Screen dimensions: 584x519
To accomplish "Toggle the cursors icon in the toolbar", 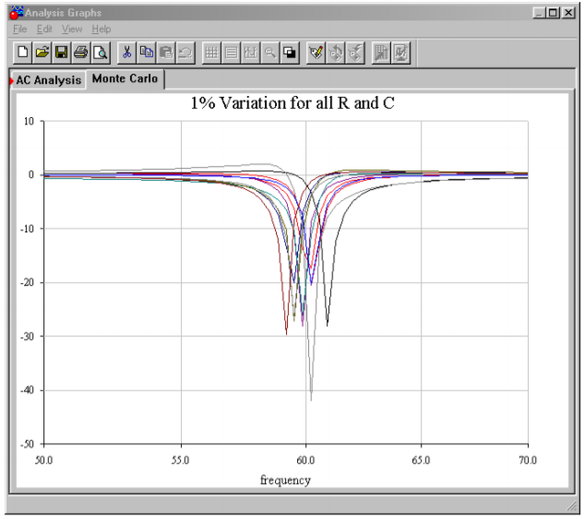I will 250,53.
